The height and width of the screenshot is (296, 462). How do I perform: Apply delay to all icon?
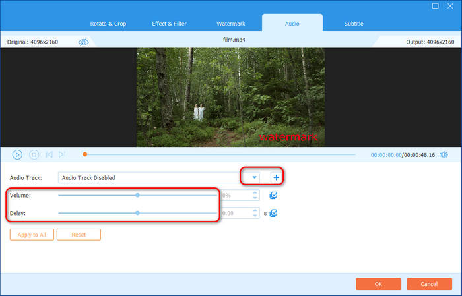point(273,213)
